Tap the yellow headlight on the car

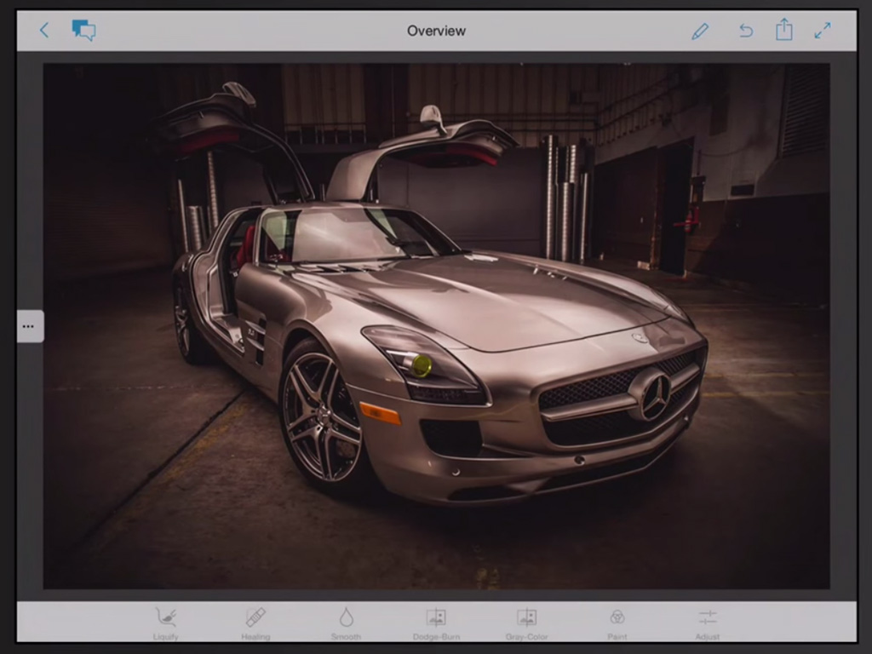pyautogui.click(x=421, y=366)
